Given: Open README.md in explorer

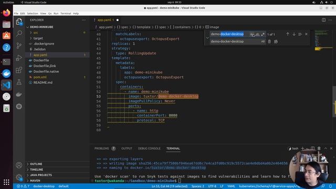Looking at the screenshot, I should [x=43, y=82].
